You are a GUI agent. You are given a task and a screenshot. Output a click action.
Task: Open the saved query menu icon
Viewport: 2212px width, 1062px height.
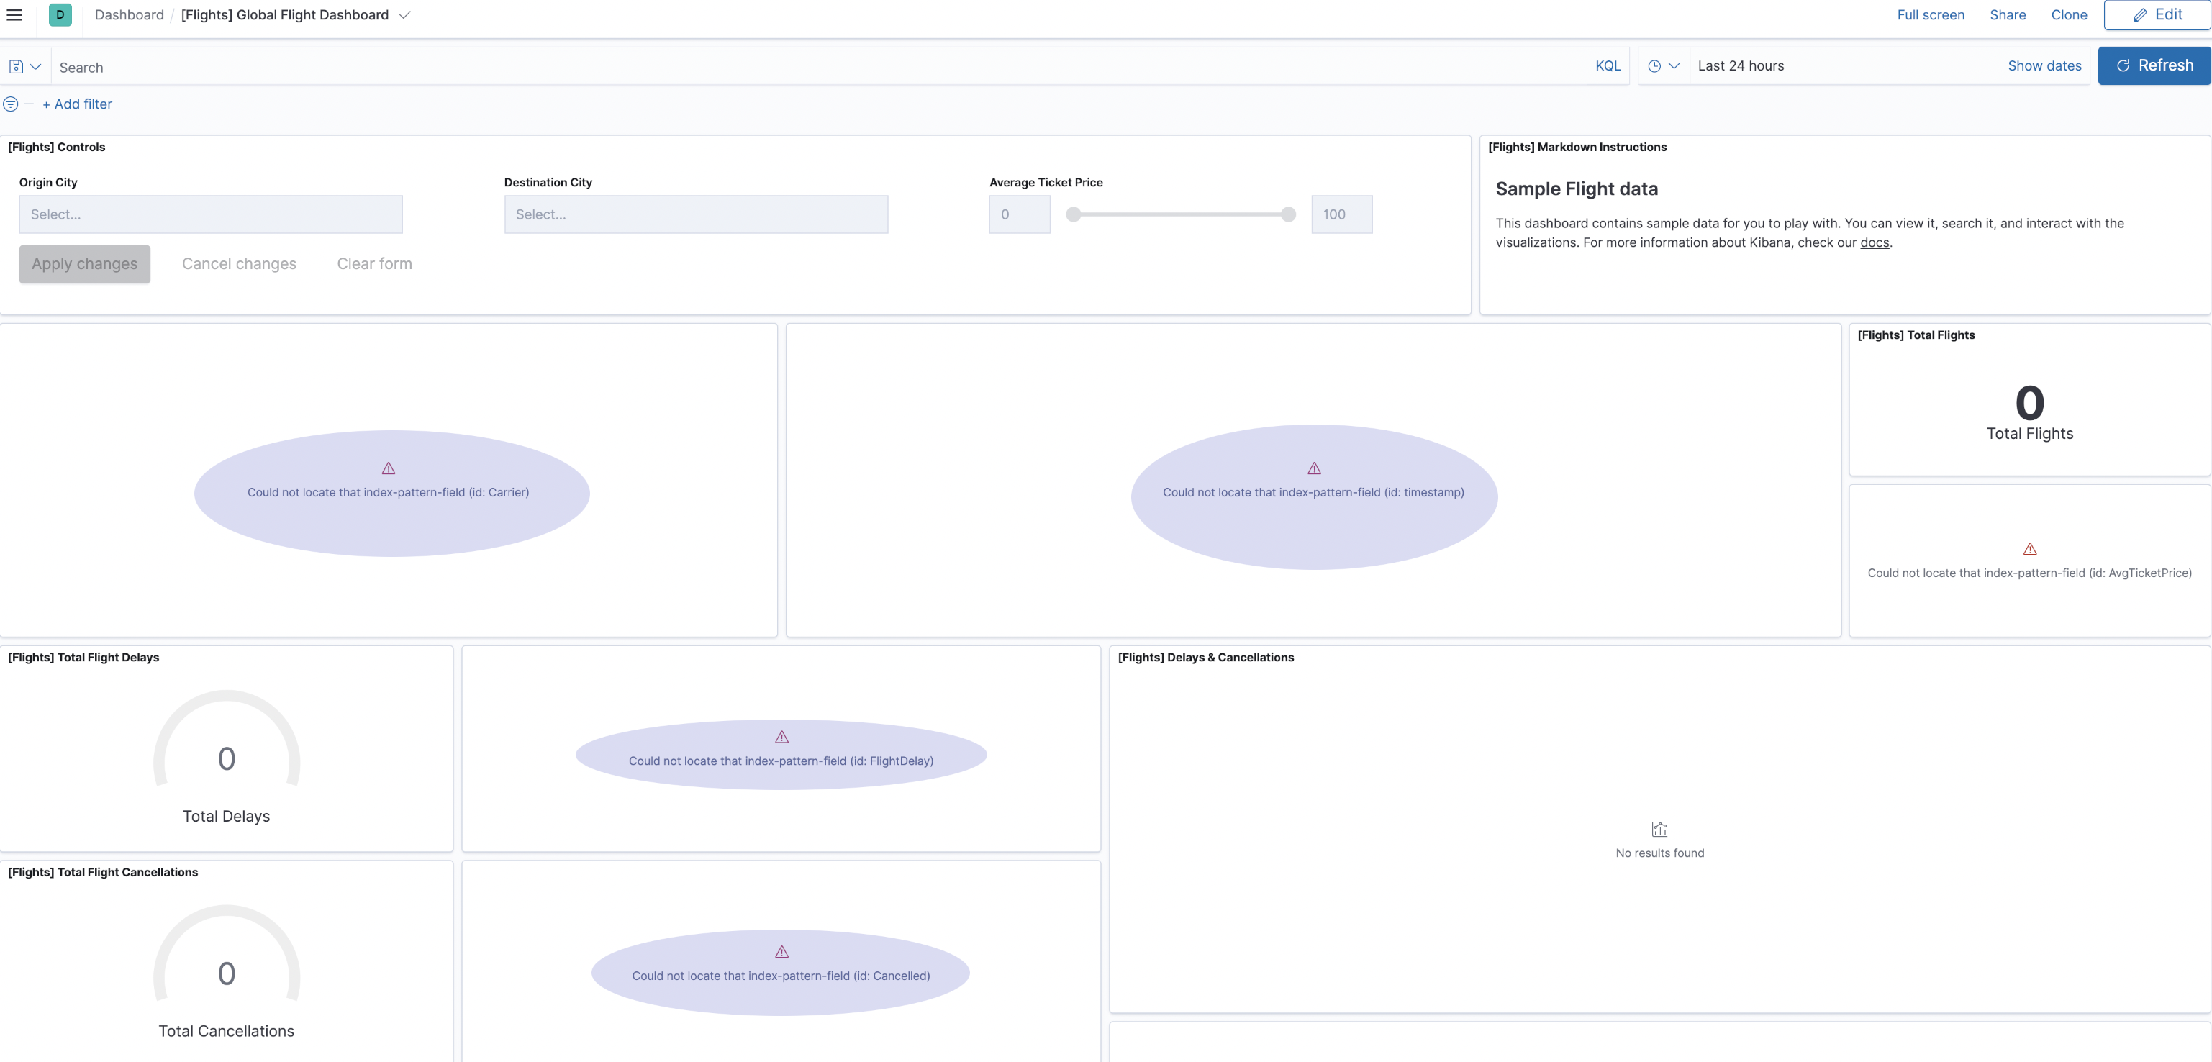click(24, 66)
